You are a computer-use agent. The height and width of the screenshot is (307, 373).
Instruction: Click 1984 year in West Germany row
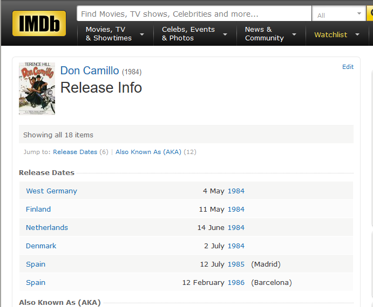tap(236, 191)
